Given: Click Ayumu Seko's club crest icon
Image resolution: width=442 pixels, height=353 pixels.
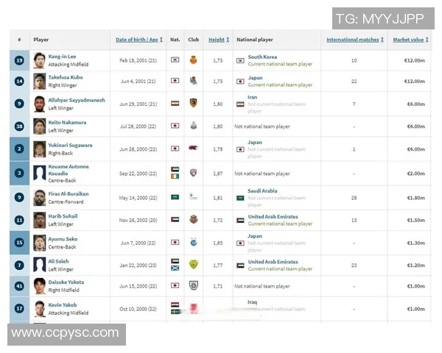Looking at the screenshot, I should click(x=193, y=242).
